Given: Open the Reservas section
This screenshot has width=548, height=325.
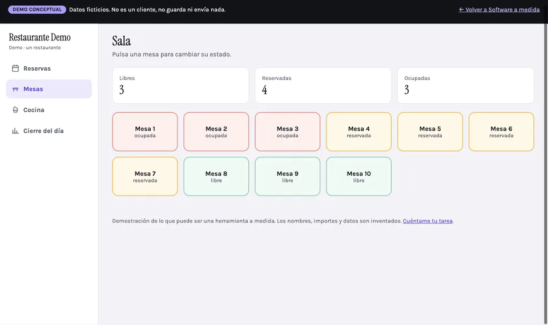Looking at the screenshot, I should (49, 68).
